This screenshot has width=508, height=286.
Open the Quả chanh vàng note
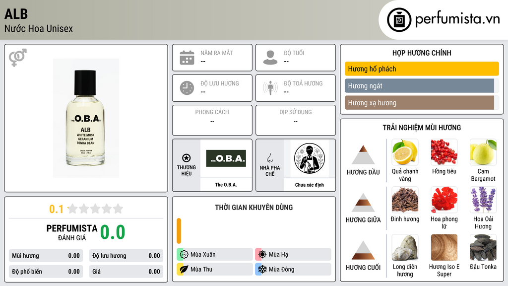tap(405, 161)
